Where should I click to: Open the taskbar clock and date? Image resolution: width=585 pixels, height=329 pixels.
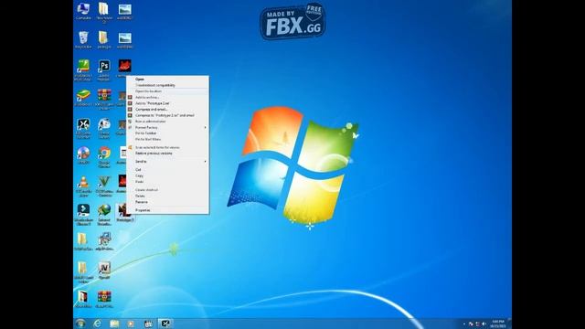pyautogui.click(x=498, y=324)
